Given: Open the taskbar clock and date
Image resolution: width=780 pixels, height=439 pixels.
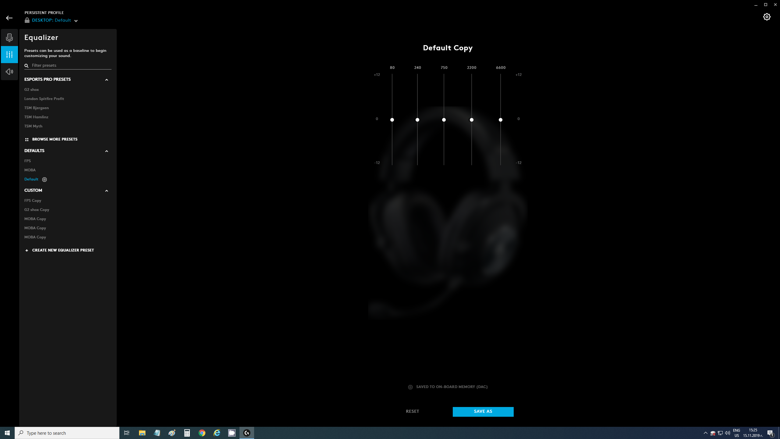Looking at the screenshot, I should [753, 433].
